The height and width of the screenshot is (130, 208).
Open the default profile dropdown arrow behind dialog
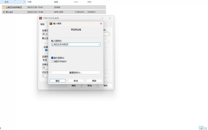point(108,41)
